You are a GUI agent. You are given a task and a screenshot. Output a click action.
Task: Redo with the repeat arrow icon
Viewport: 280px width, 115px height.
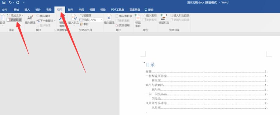(x=17, y=2)
